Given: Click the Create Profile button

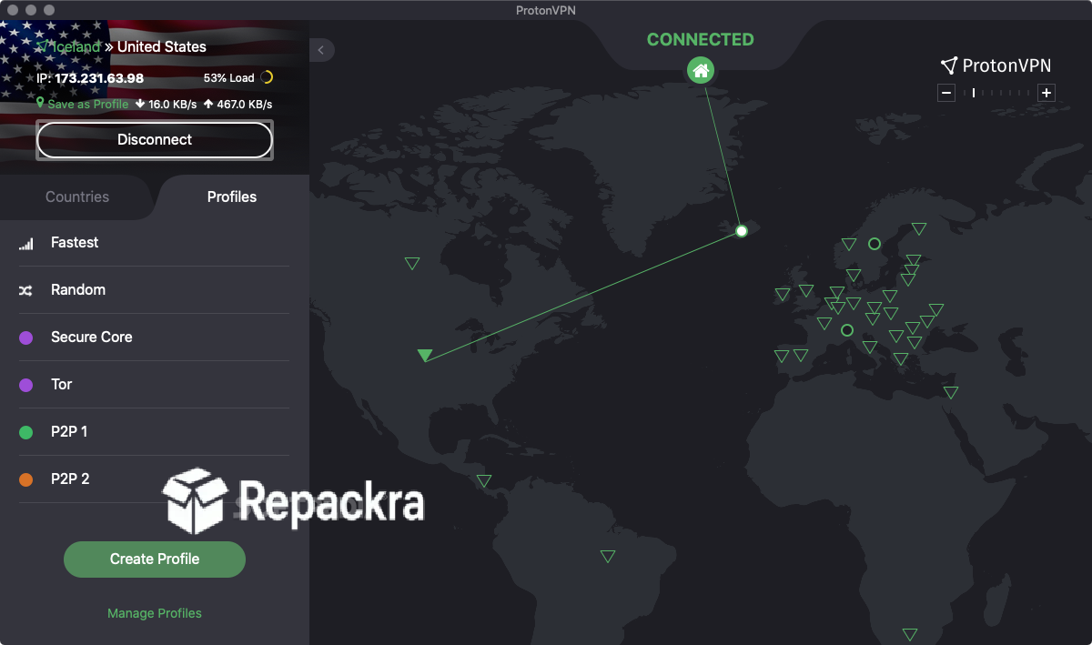Looking at the screenshot, I should 155,559.
